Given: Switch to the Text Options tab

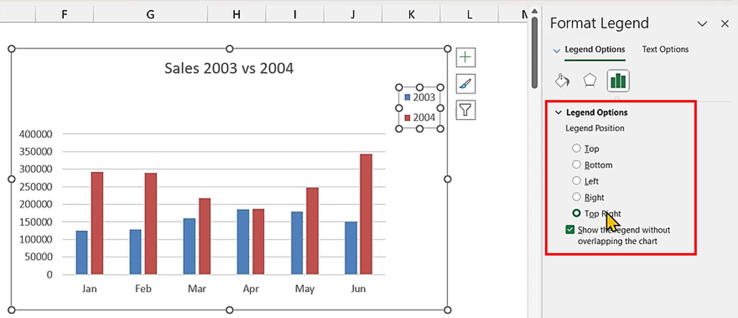Looking at the screenshot, I should 665,49.
